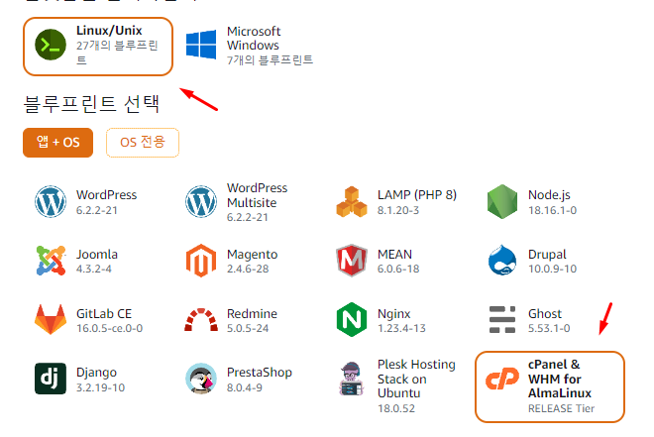Click the Node.js blueprint label
Viewport: 654px width, 437px height.
(x=549, y=195)
